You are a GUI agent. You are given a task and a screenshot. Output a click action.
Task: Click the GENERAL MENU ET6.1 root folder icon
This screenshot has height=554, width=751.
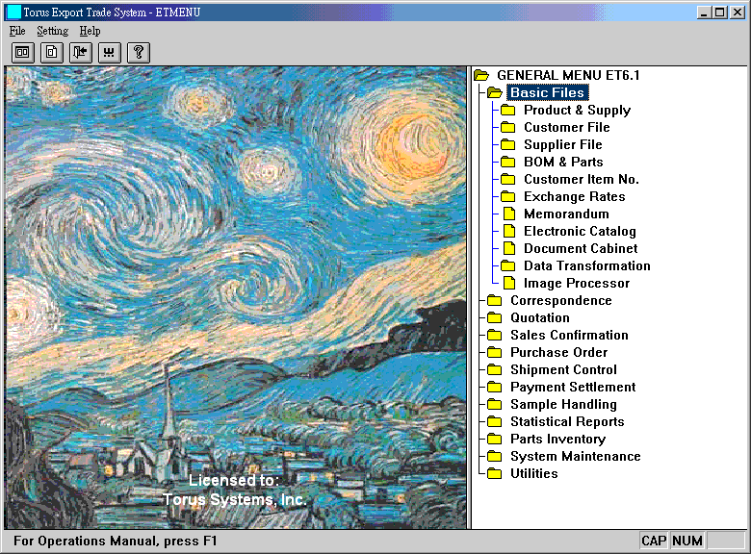[x=481, y=75]
